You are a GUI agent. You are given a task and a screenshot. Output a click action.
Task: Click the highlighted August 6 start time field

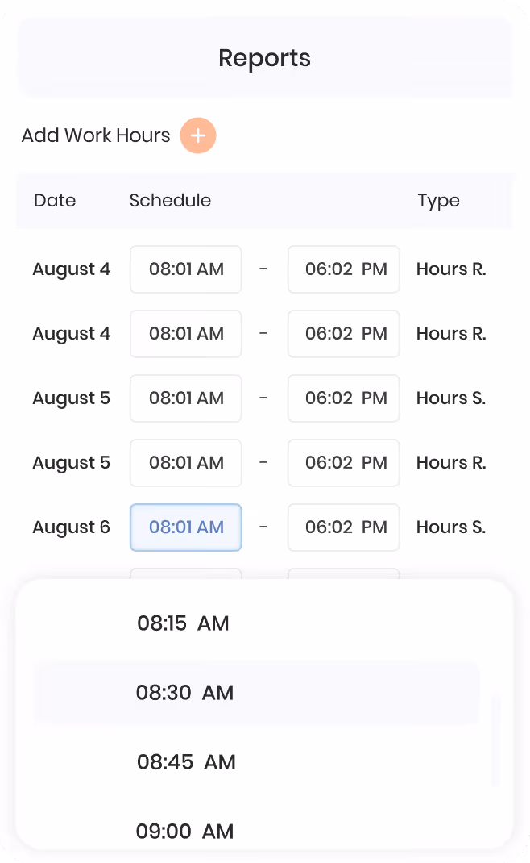[186, 527]
